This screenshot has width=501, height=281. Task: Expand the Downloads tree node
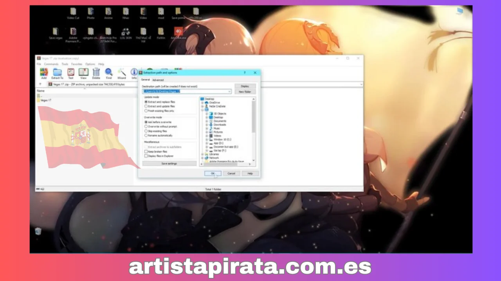coord(207,125)
